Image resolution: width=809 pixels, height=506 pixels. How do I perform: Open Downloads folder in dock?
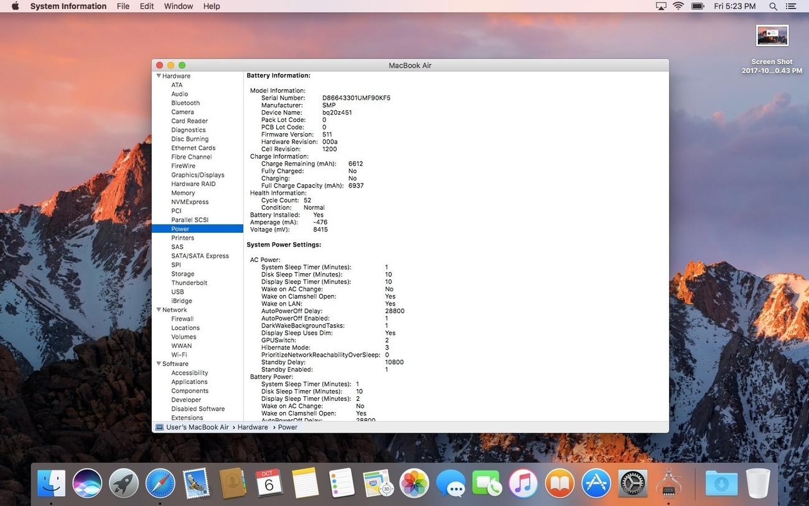(721, 483)
